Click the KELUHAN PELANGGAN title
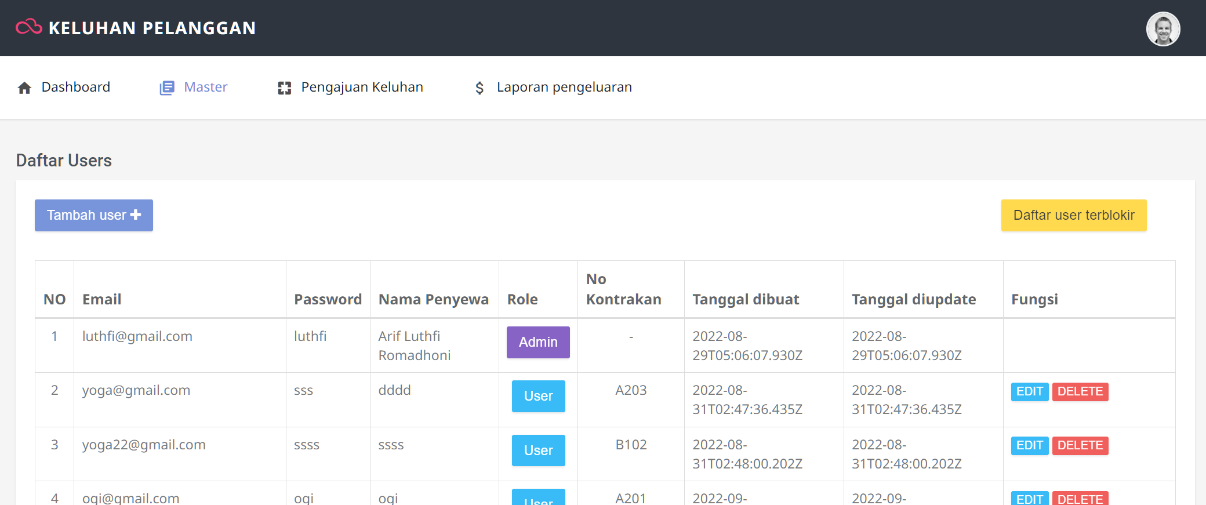 click(152, 28)
